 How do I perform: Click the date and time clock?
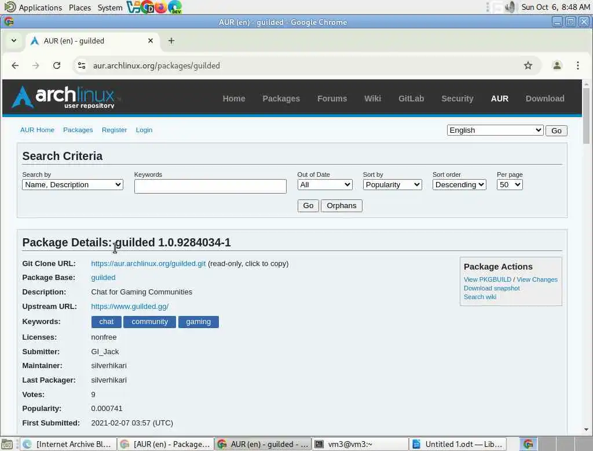(555, 7)
